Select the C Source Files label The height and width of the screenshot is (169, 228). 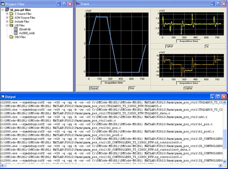[23, 14]
